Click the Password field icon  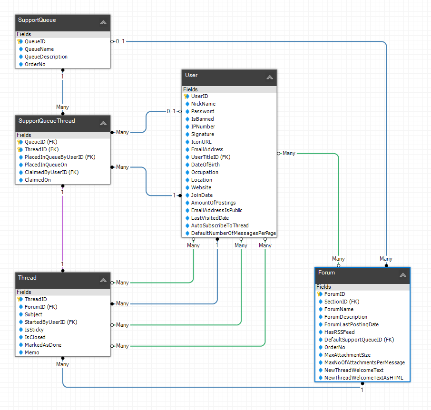[x=187, y=112]
